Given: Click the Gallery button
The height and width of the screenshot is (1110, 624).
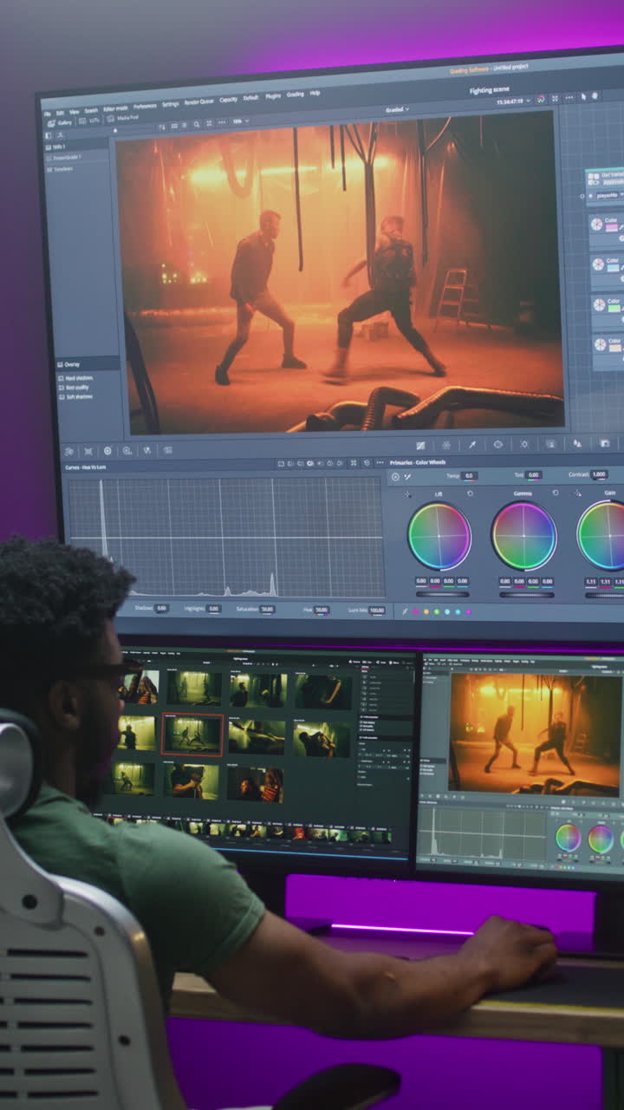Looking at the screenshot, I should click(60, 123).
